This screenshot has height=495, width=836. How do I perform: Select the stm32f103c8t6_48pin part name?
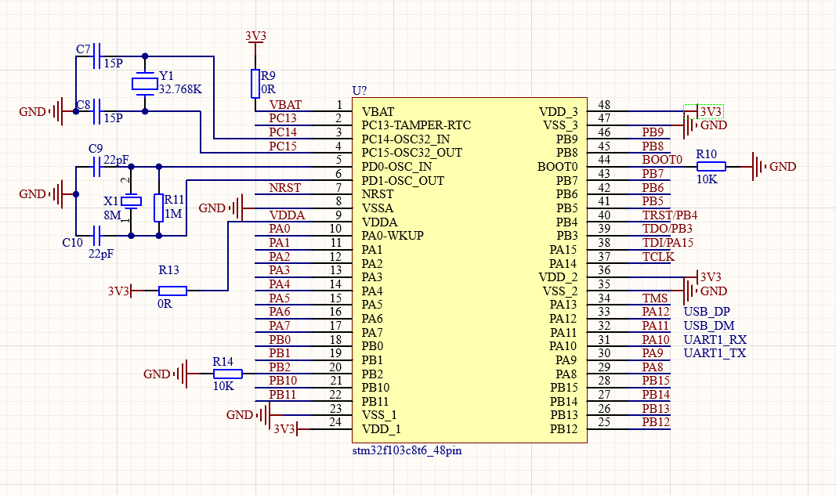point(407,450)
